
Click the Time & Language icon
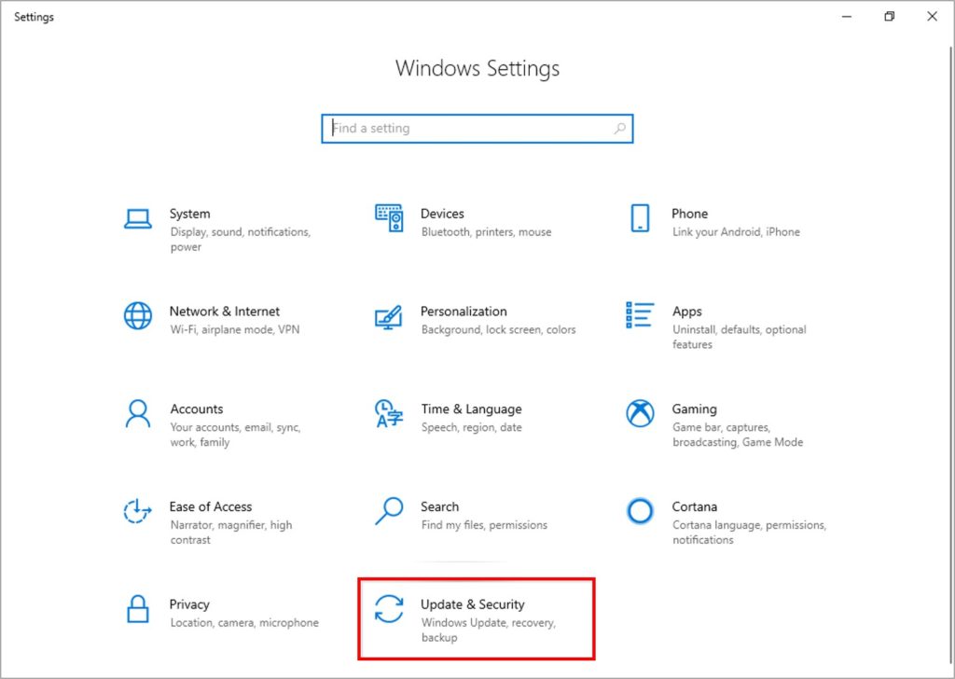389,413
